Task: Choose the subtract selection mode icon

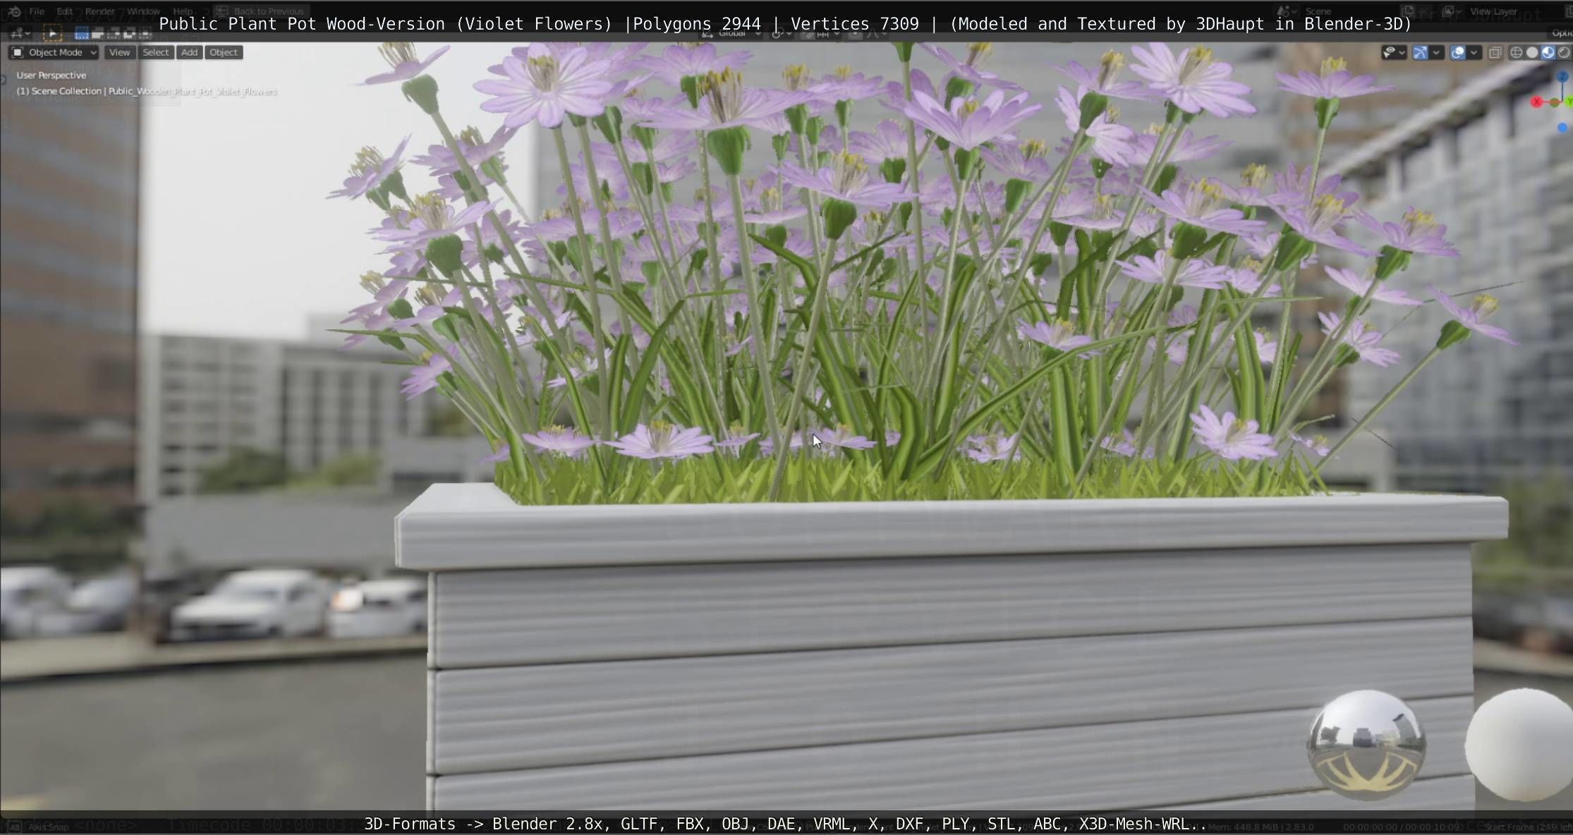Action: pyautogui.click(x=114, y=33)
